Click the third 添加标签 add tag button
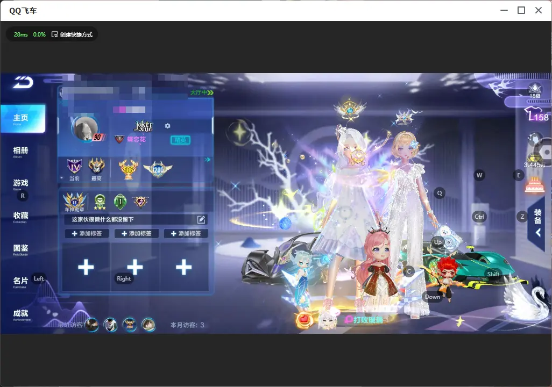This screenshot has height=387, width=552. point(186,234)
